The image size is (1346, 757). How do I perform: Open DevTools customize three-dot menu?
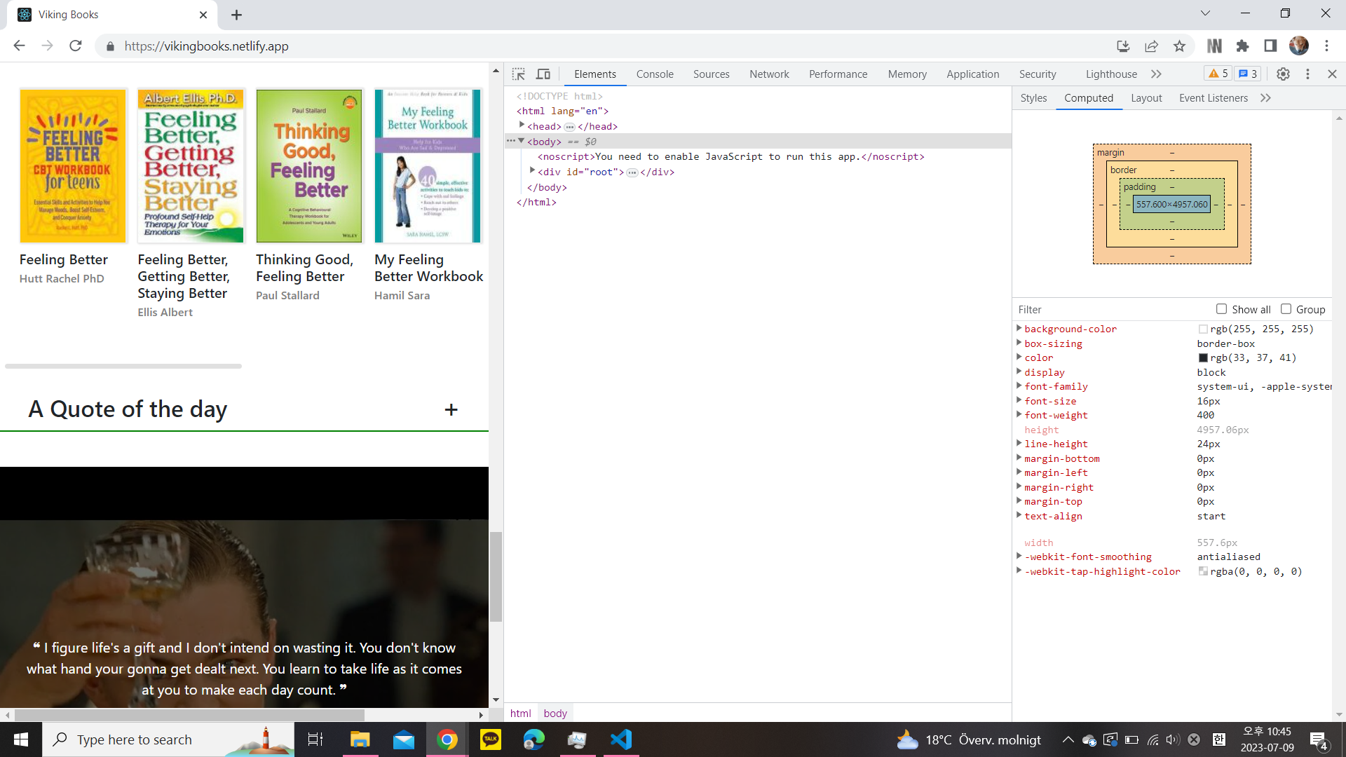[1307, 74]
